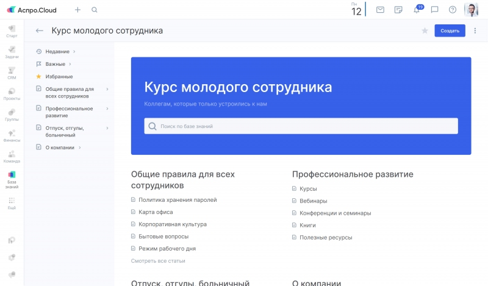Open 'Общие правила для всех сотрудников' in the side panel
This screenshot has width=488, height=286.
point(70,93)
